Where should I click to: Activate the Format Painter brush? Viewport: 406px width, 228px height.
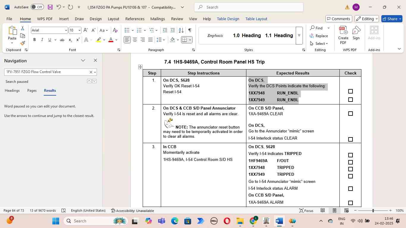click(x=23, y=43)
